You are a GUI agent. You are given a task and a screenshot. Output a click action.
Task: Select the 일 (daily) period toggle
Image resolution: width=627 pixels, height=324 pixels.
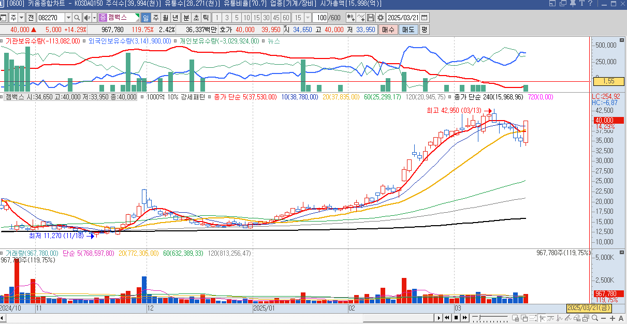(x=146, y=18)
